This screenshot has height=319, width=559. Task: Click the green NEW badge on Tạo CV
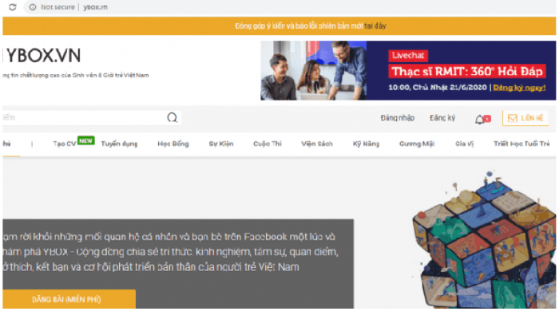click(x=86, y=140)
